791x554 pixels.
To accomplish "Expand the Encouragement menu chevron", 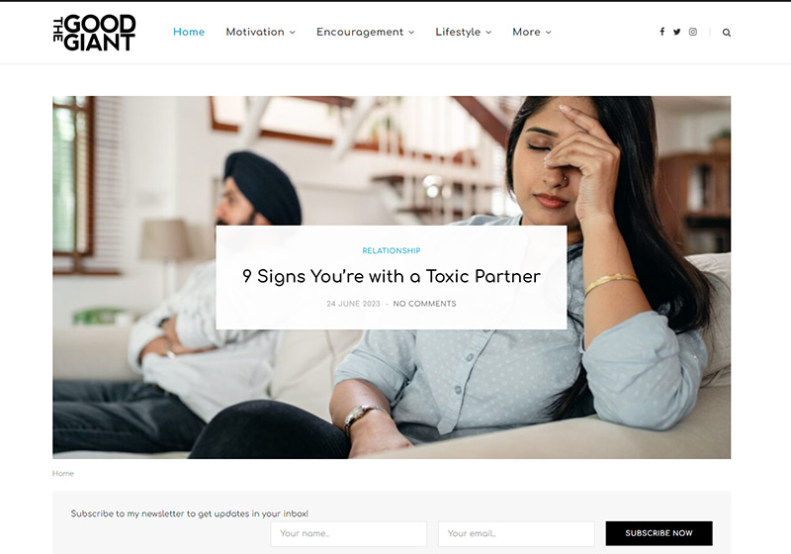I will pyautogui.click(x=411, y=33).
